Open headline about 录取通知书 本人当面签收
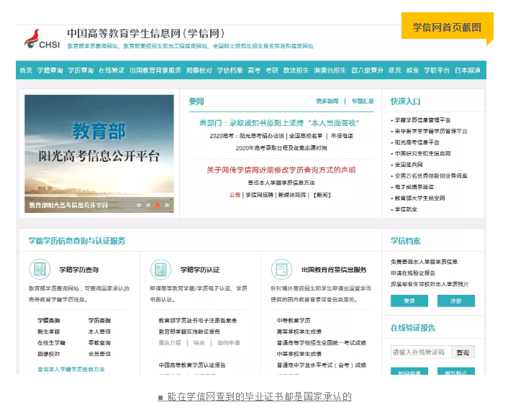Screen dimensions: 508x415 [279, 123]
